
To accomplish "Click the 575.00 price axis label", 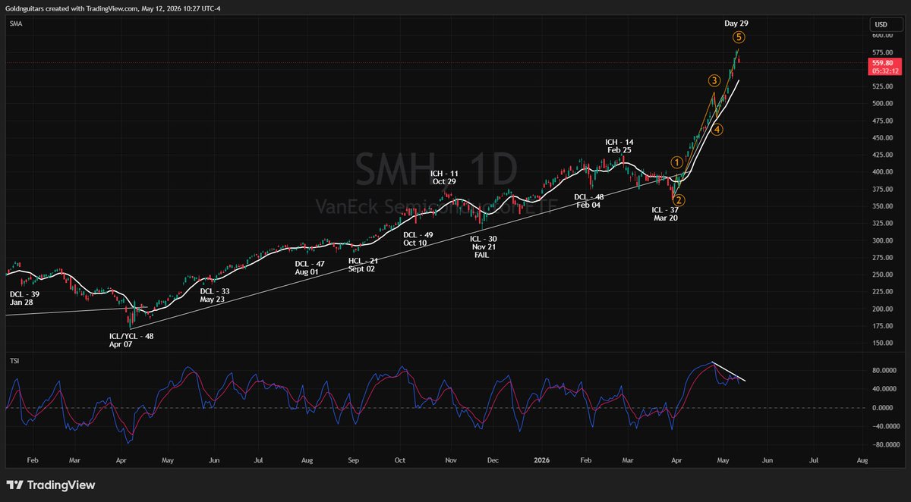I will click(x=882, y=52).
